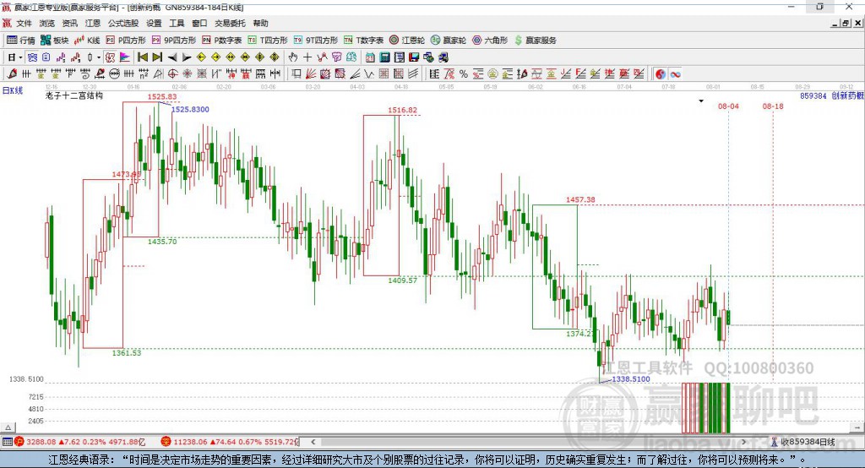This screenshot has width=865, height=468.
Task: Click the status bar grid icon
Action: [x=7, y=442]
